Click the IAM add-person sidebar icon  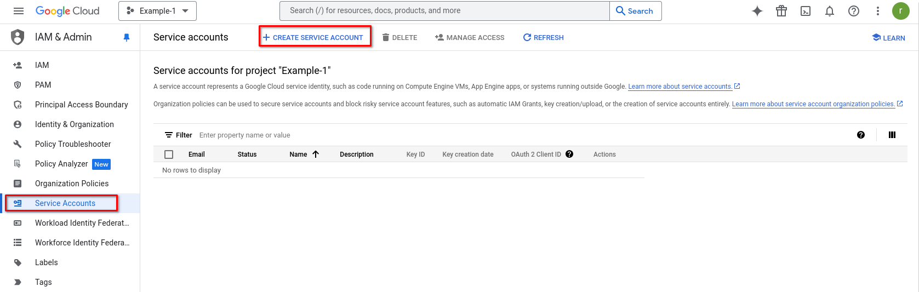coord(18,65)
